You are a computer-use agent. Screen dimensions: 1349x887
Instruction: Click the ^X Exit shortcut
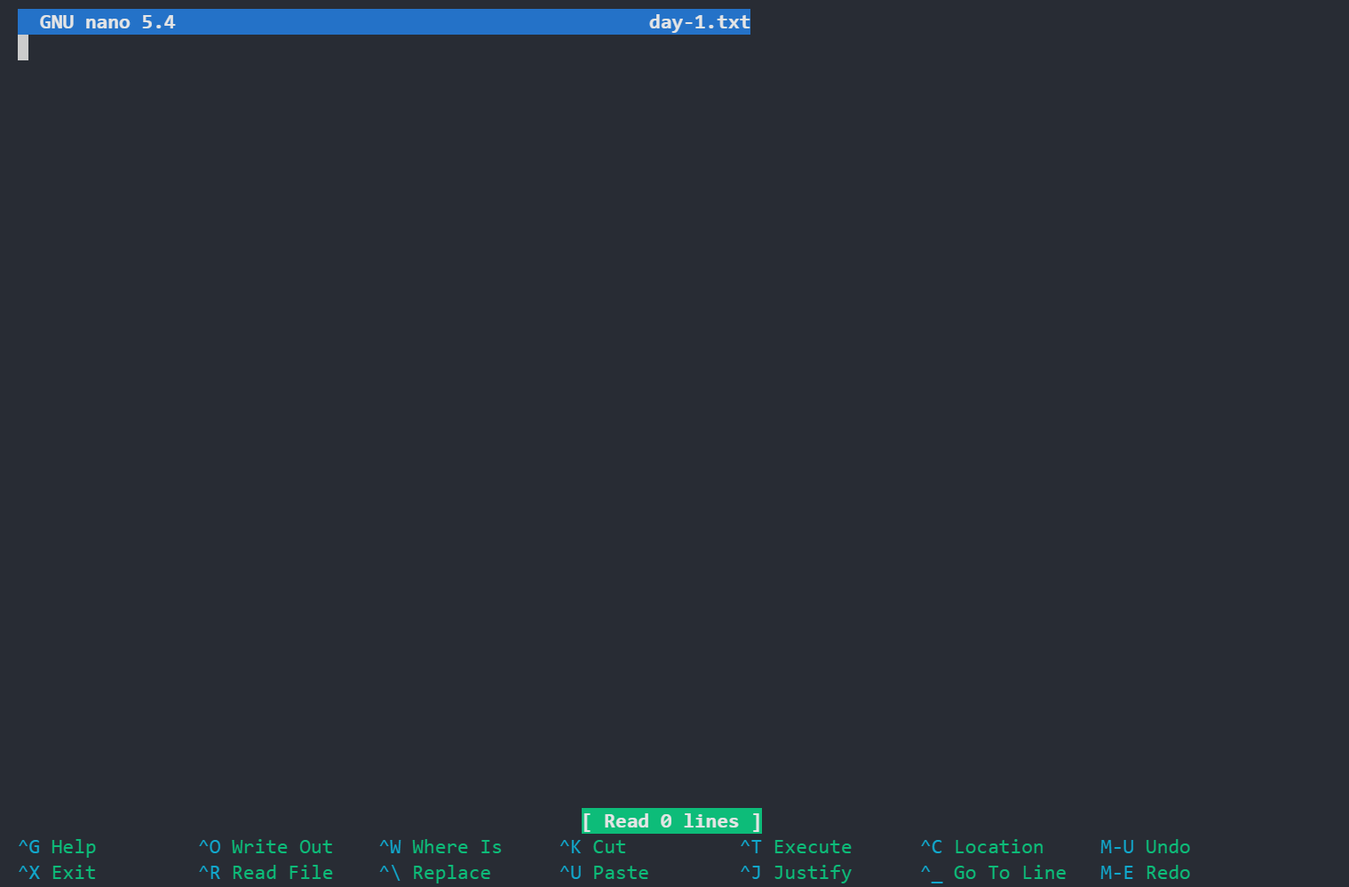(x=57, y=873)
